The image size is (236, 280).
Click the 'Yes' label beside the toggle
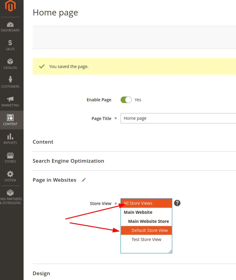137,100
